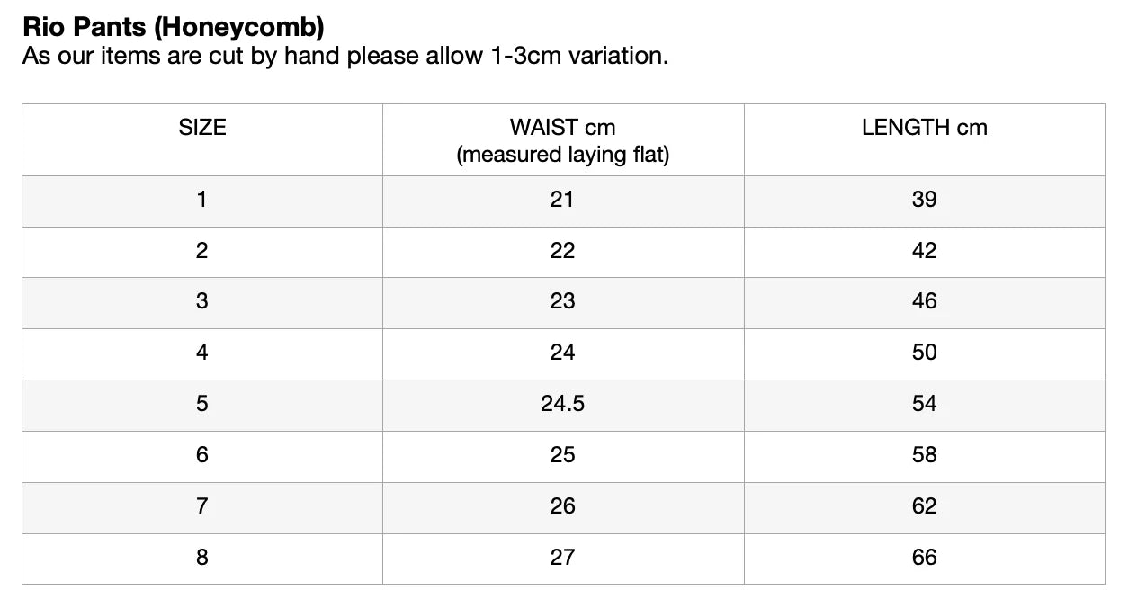The image size is (1128, 608).
Task: Click length value 54 cell
Action: point(924,404)
